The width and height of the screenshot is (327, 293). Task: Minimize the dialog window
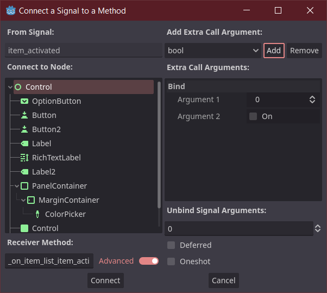click(247, 10)
